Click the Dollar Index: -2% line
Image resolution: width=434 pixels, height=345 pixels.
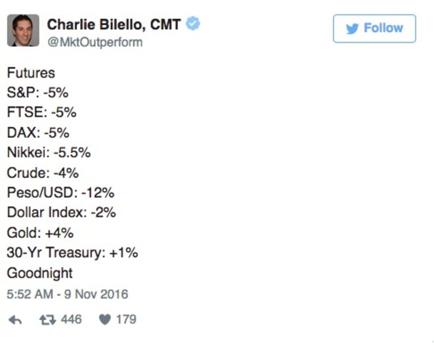click(x=62, y=212)
